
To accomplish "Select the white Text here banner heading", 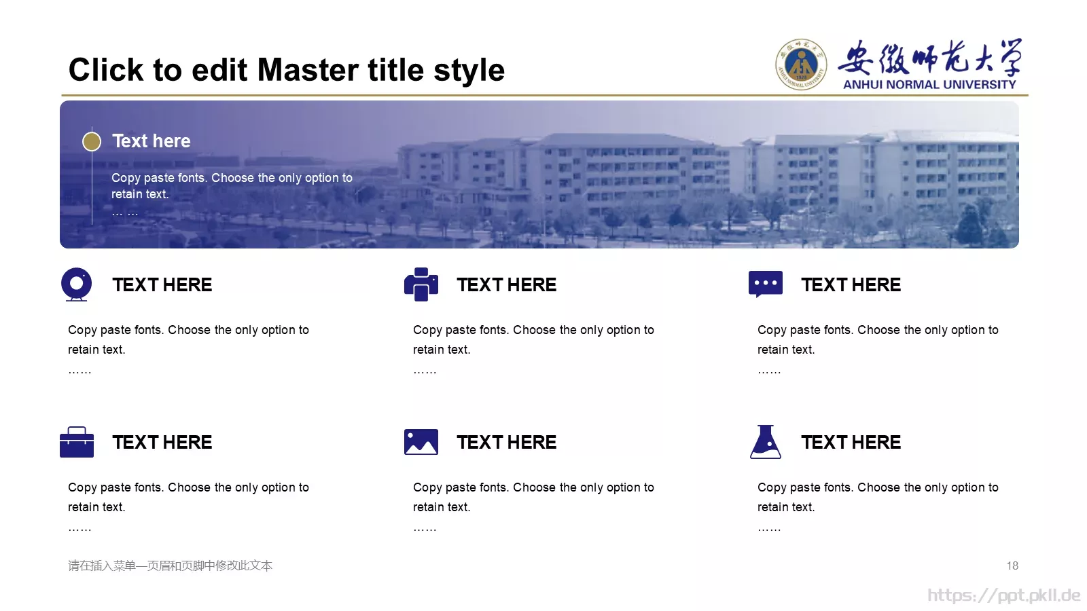I will click(152, 141).
